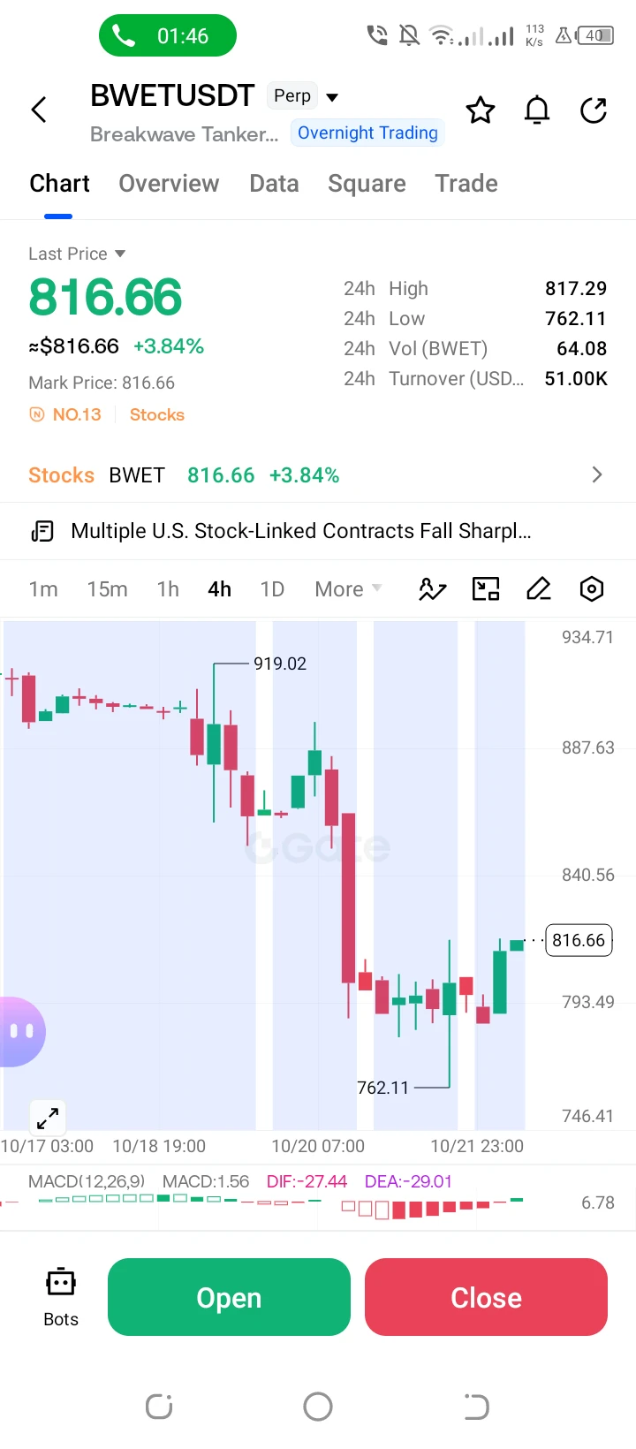Open chart indicators icon
Image resolution: width=636 pixels, height=1449 pixels.
[432, 589]
